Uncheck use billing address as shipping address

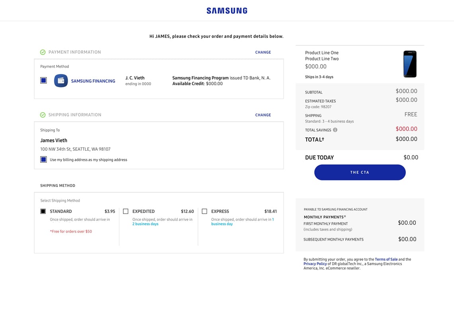click(43, 160)
